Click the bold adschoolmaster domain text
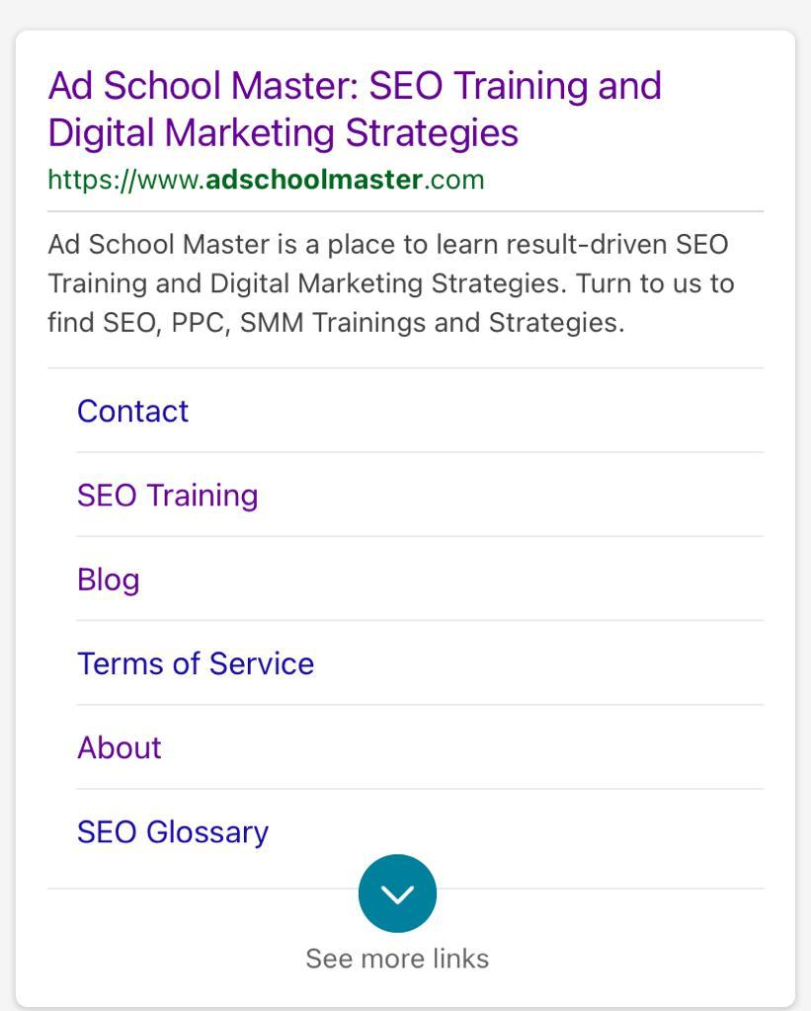The image size is (811, 1011). click(x=313, y=180)
